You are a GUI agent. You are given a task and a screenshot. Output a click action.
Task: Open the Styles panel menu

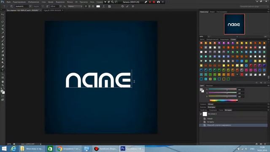(x=268, y=39)
